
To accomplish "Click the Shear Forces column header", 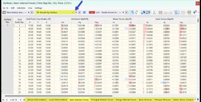I will click(x=122, y=19).
